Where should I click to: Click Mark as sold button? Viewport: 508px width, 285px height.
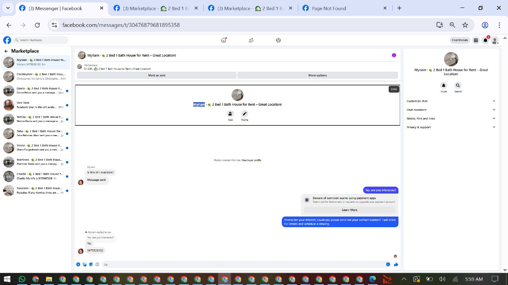pyautogui.click(x=157, y=75)
